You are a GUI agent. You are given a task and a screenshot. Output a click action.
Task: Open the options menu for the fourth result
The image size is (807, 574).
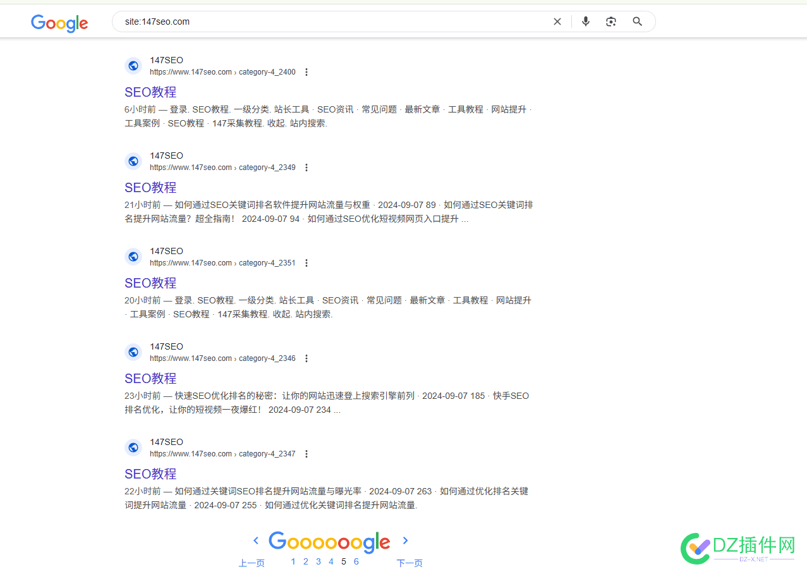tap(306, 358)
